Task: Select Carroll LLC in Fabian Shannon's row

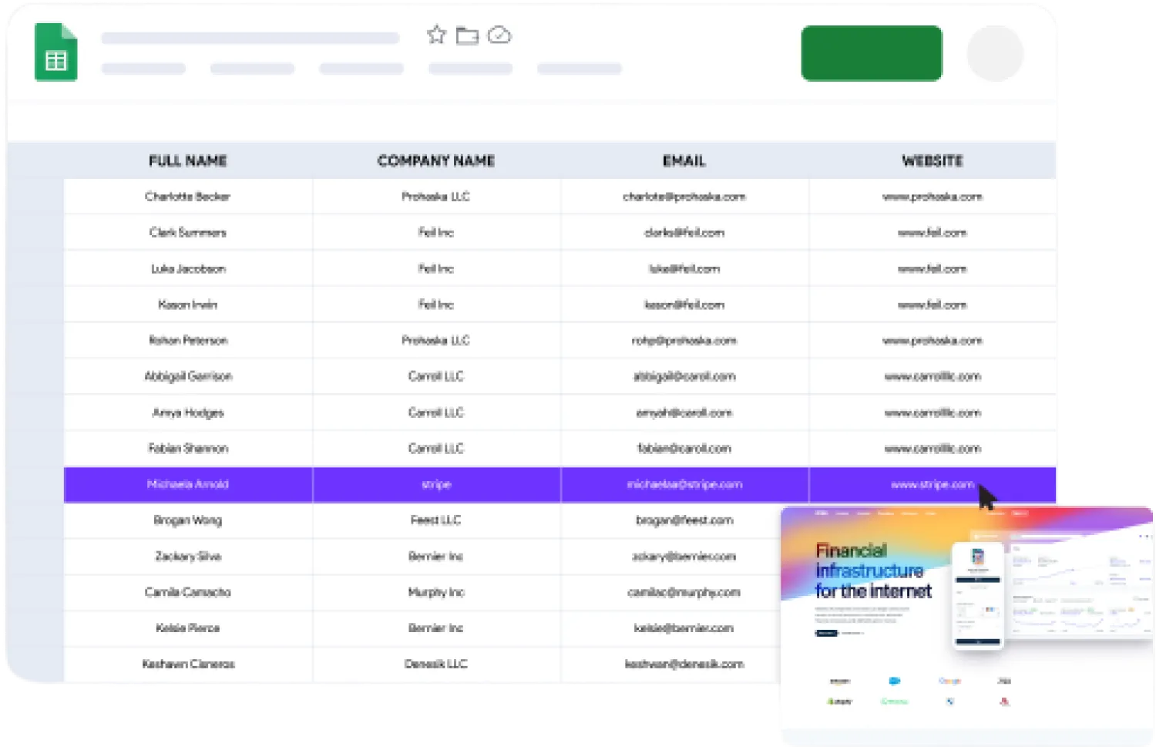Action: click(436, 448)
